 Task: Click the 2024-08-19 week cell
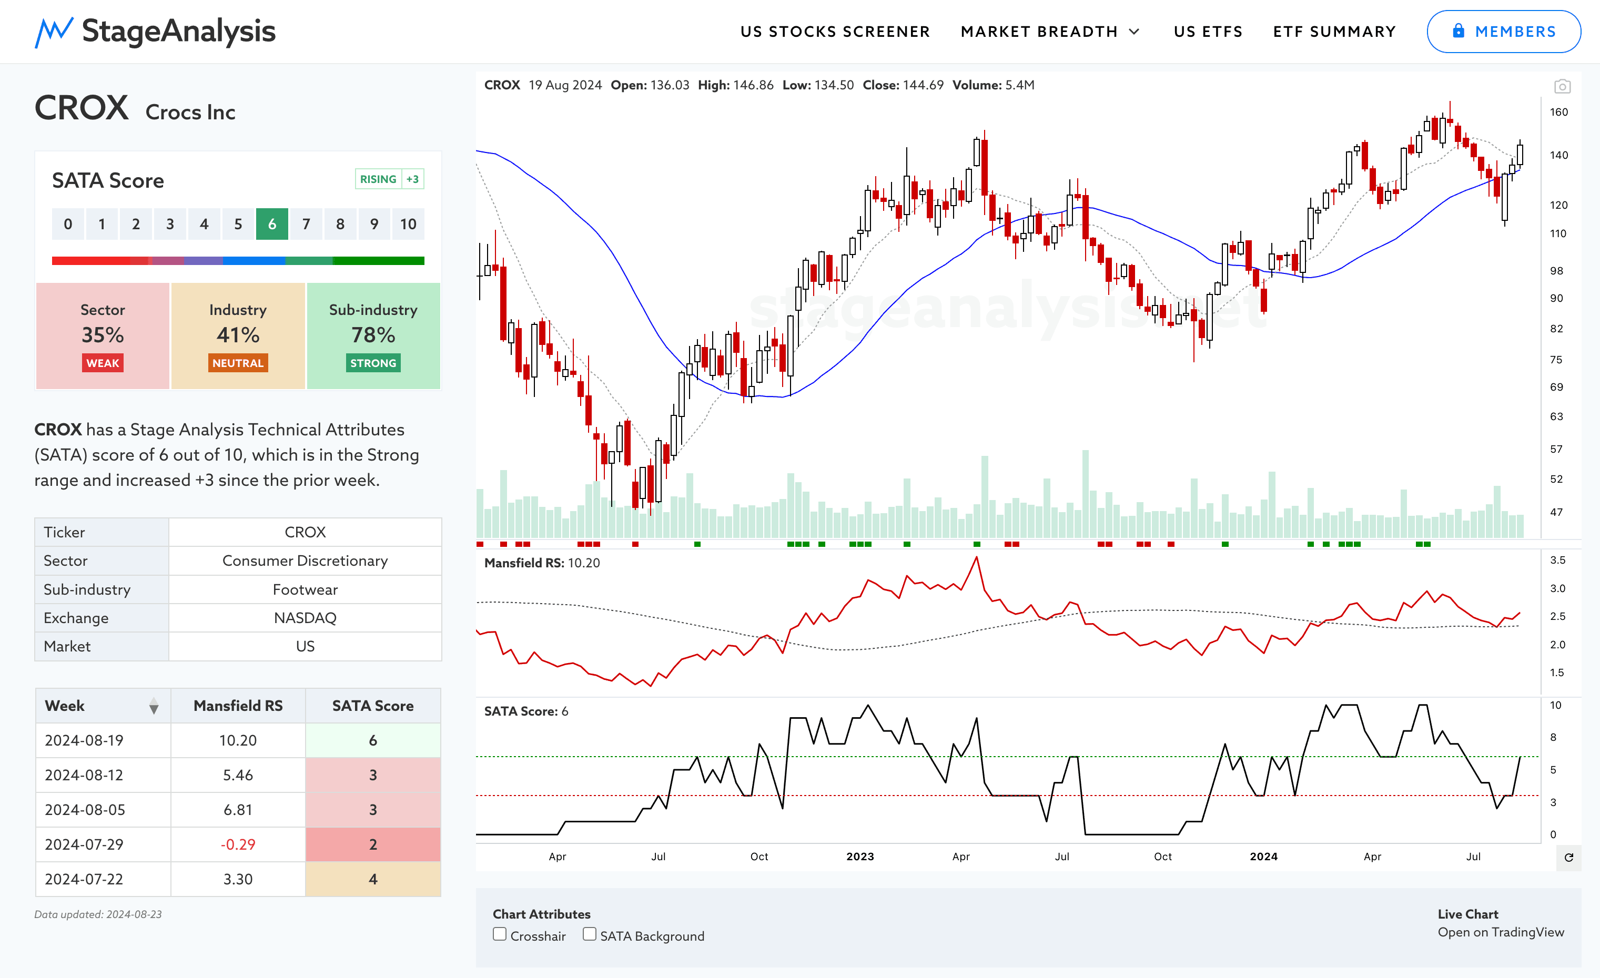click(x=103, y=740)
